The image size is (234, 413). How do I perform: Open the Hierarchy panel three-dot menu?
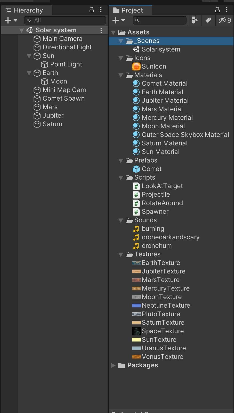click(x=101, y=10)
